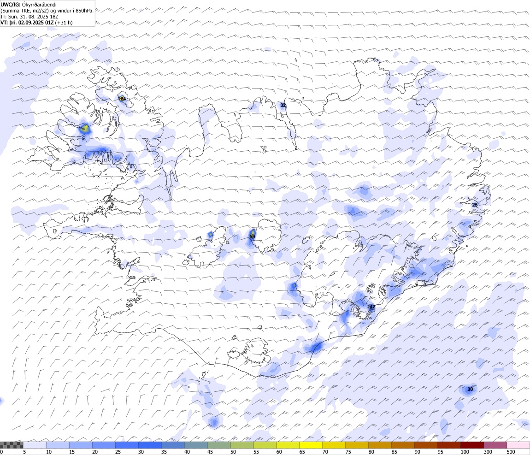Click the red legend swatch between 90 and 95
530x455 pixels.
pyautogui.click(x=426, y=445)
